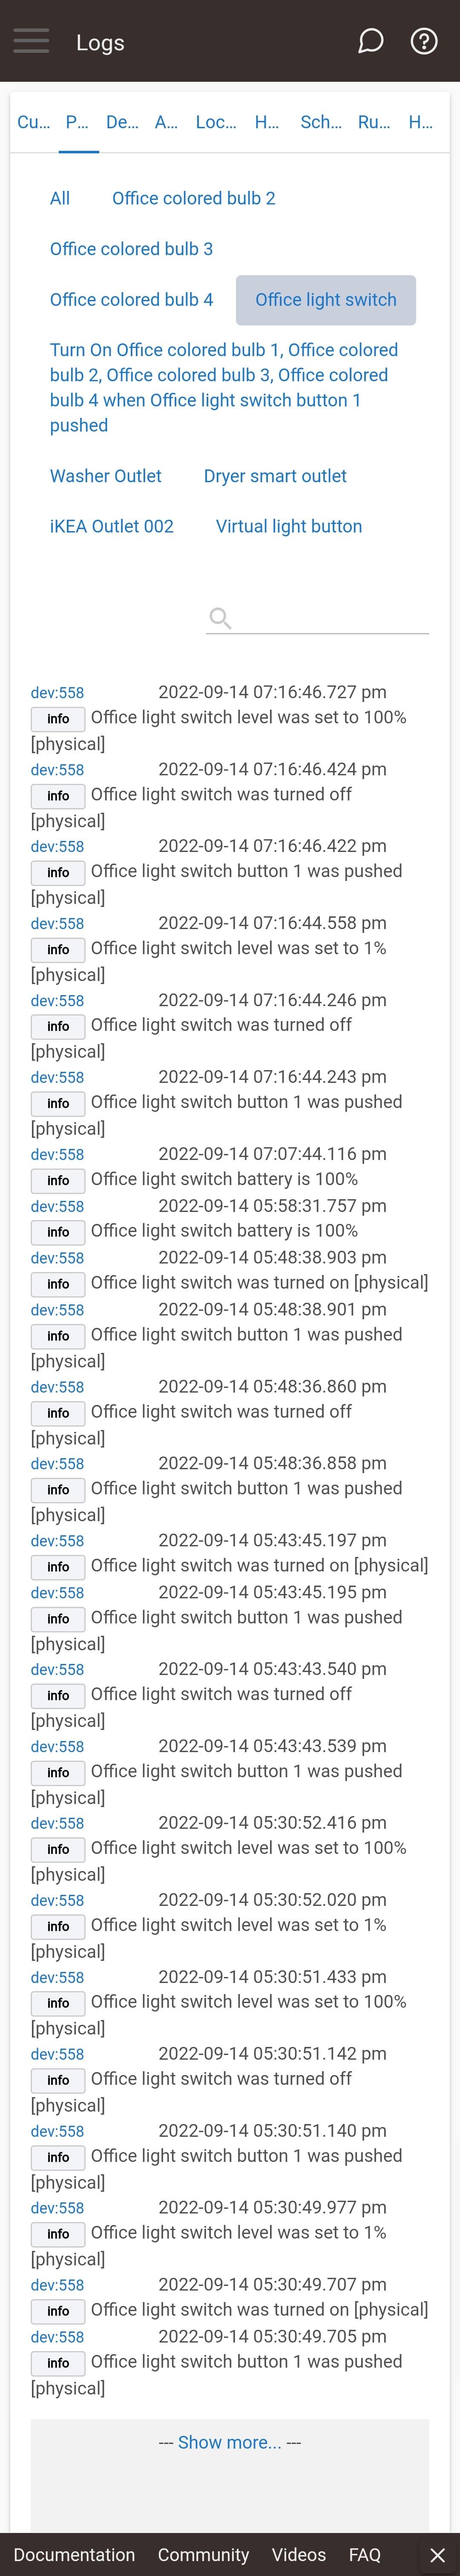The image size is (460, 2576).
Task: Switch to the Ru... tab
Action: [374, 122]
